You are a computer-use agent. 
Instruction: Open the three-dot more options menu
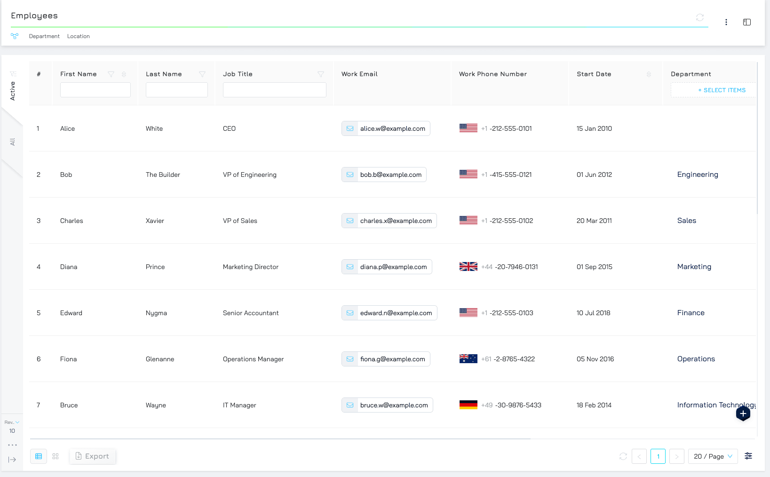[726, 22]
